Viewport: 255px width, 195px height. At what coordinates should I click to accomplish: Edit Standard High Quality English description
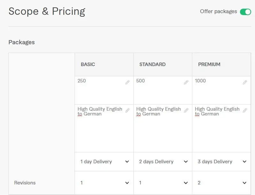point(163,128)
